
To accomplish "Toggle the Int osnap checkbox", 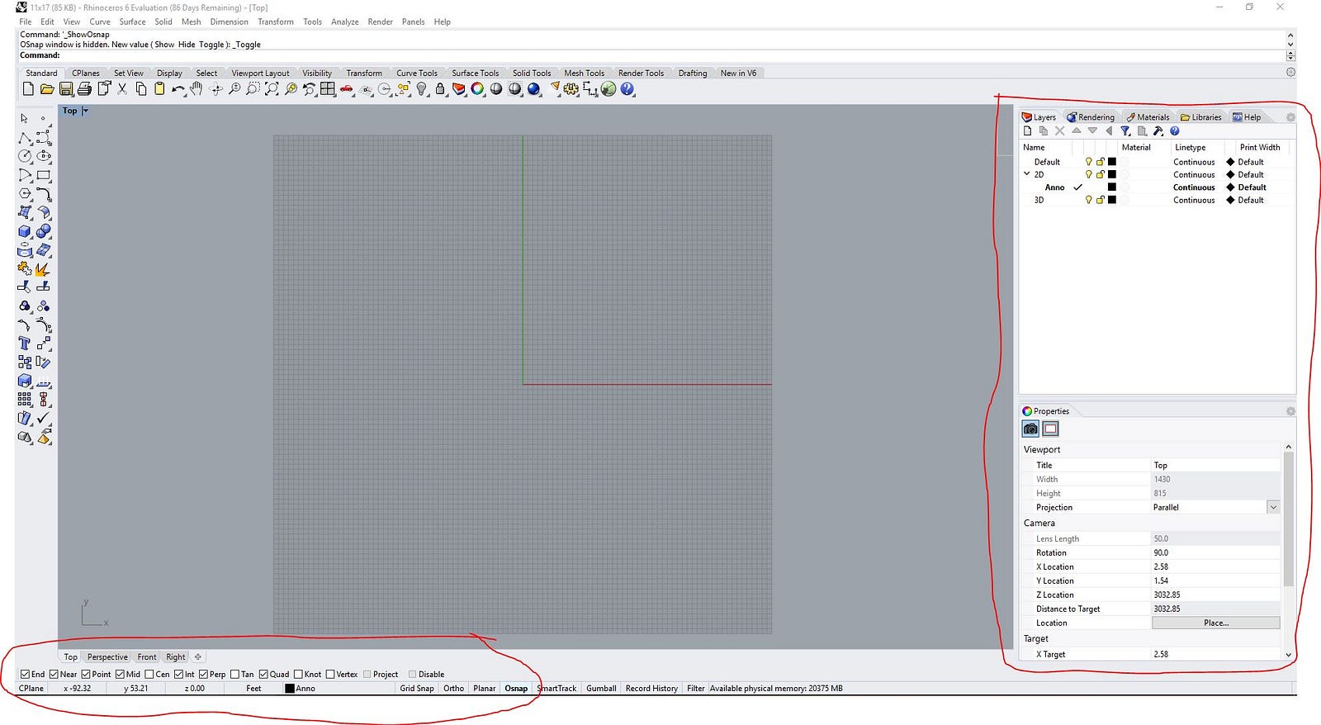I will pyautogui.click(x=178, y=674).
